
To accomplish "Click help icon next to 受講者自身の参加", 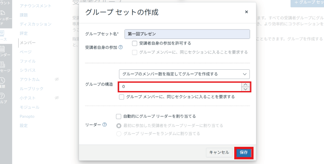I will pos(121,47).
